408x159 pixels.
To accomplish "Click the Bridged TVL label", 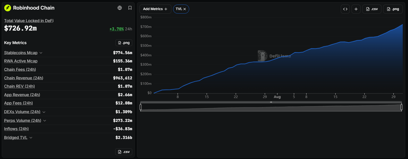I will [16, 138].
